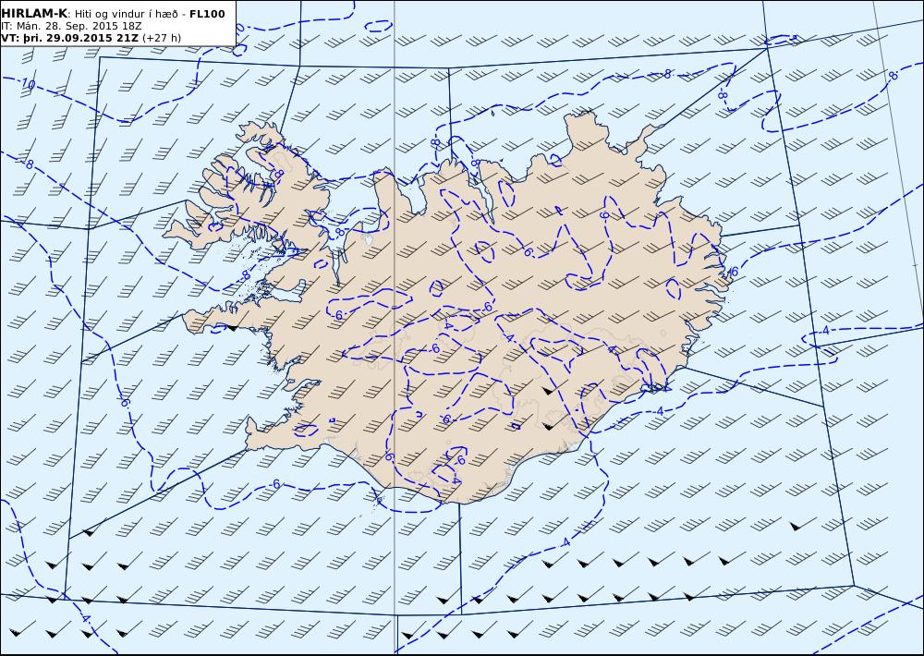Click the '(+27 h)' forecast offset text
The width and height of the screenshot is (924, 656).
tap(162, 38)
